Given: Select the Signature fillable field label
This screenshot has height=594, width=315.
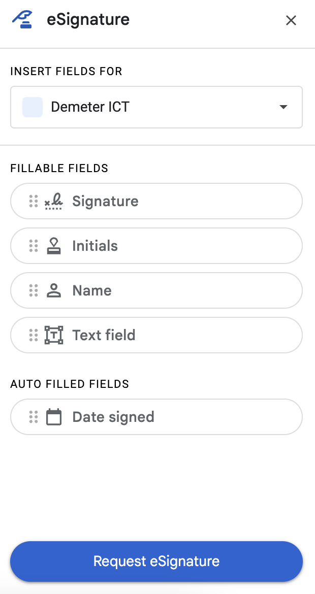Looking at the screenshot, I should point(105,202).
